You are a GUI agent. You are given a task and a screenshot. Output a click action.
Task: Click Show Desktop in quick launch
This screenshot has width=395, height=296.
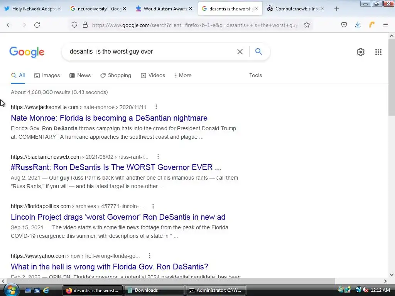click(x=28, y=290)
